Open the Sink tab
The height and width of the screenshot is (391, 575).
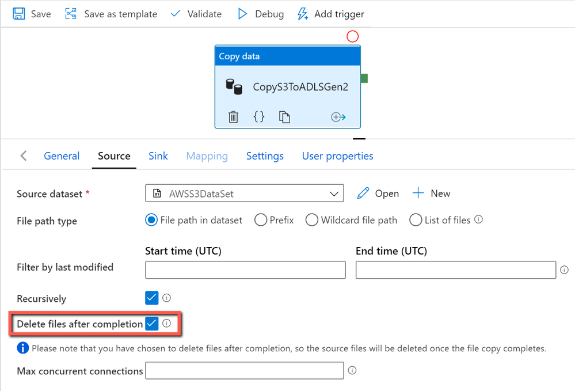158,156
